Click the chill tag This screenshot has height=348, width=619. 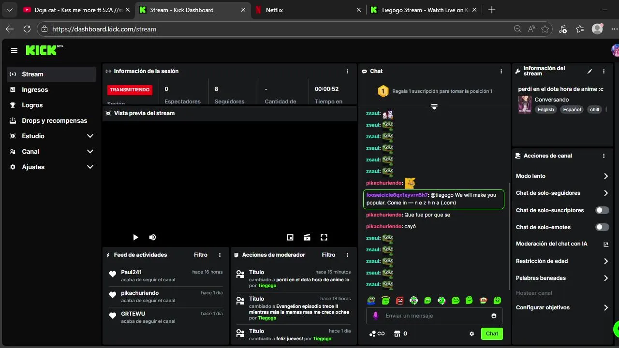[594, 110]
